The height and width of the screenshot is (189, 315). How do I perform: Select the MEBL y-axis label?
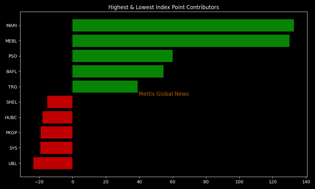click(11, 41)
